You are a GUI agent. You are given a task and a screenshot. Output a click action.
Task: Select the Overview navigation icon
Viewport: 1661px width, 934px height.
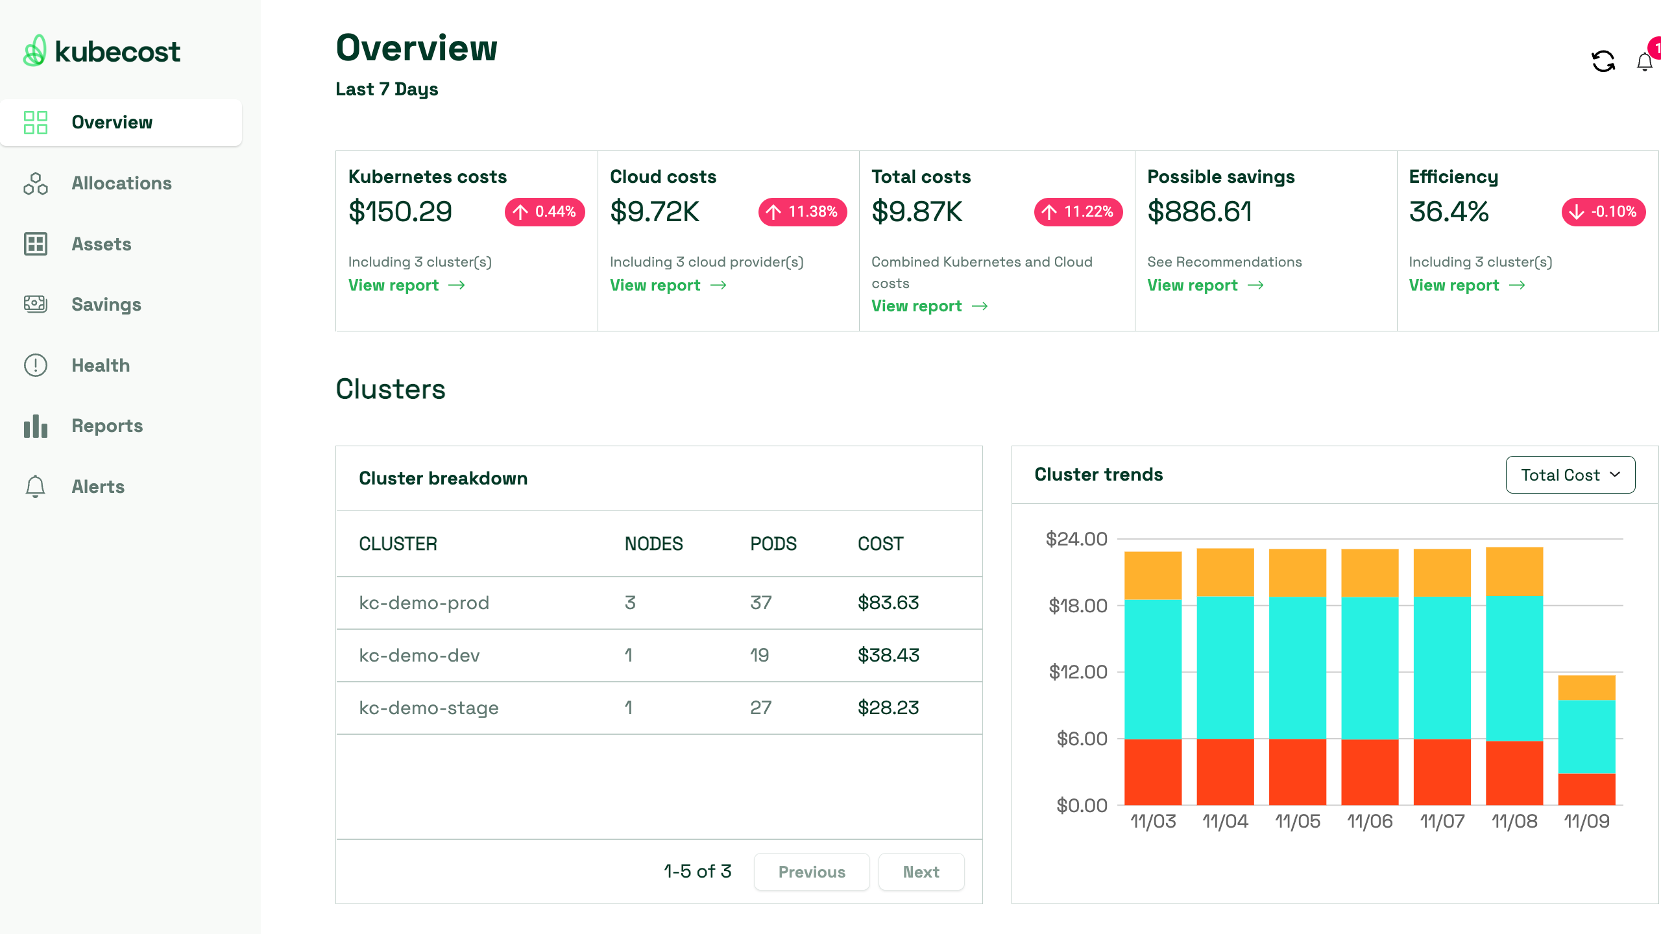click(x=36, y=122)
